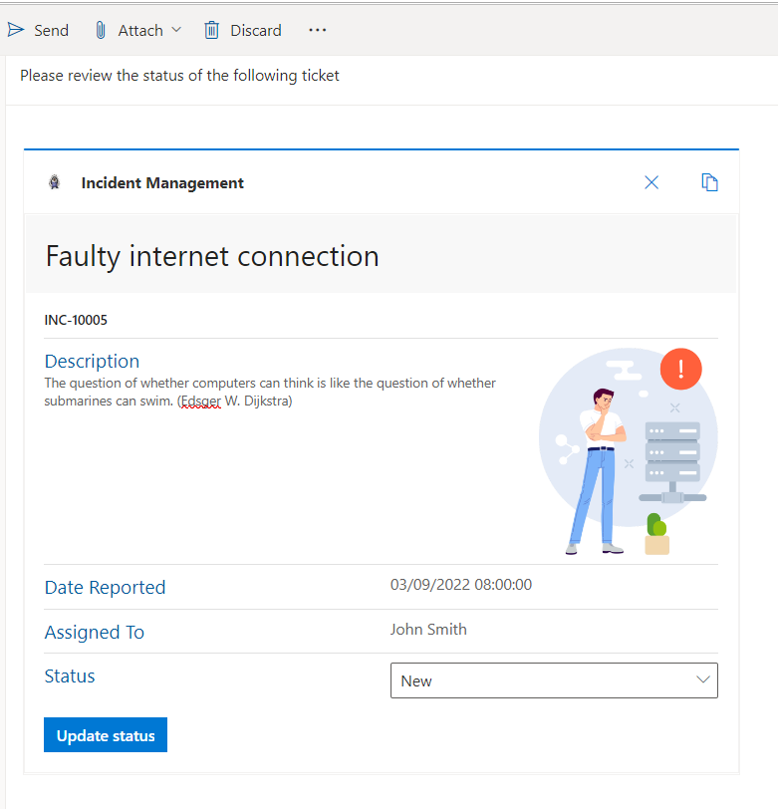Click the Discard button label
The width and height of the screenshot is (778, 809).
(x=256, y=31)
